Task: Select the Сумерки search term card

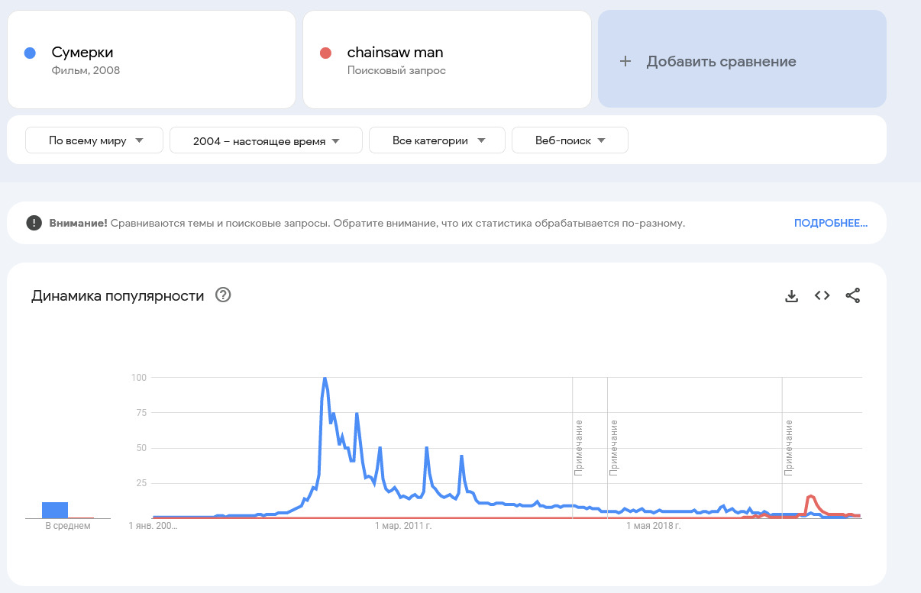Action: click(151, 60)
